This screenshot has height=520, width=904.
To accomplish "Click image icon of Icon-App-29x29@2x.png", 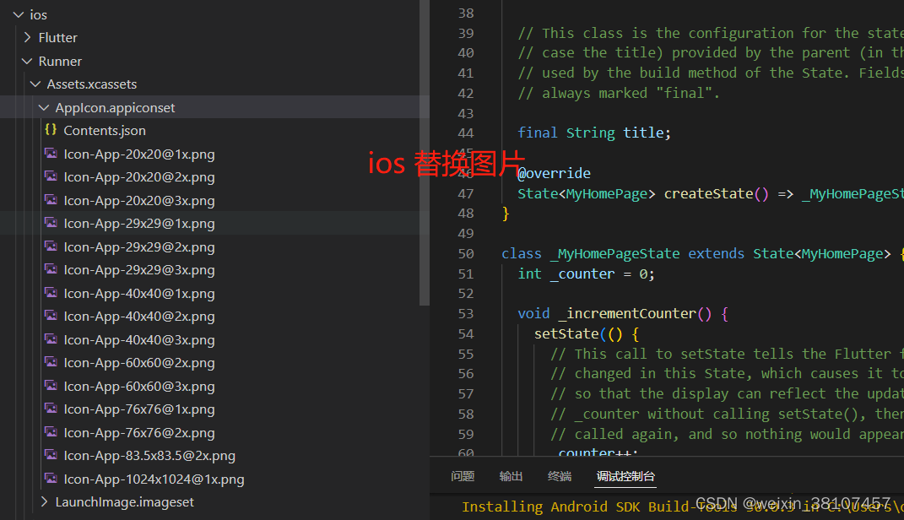I will tap(51, 246).
